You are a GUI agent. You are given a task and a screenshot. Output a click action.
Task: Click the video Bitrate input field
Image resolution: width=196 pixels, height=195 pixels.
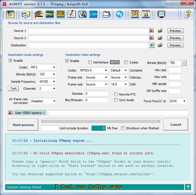(174, 63)
